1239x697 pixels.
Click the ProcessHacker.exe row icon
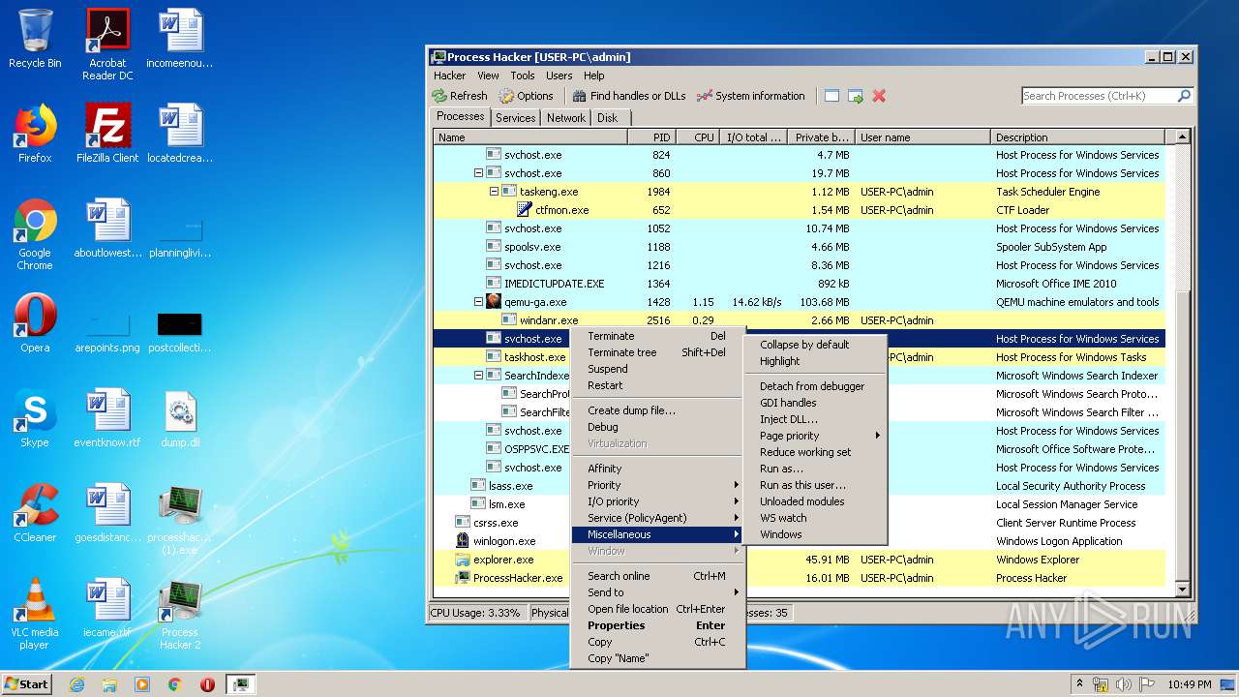point(463,578)
